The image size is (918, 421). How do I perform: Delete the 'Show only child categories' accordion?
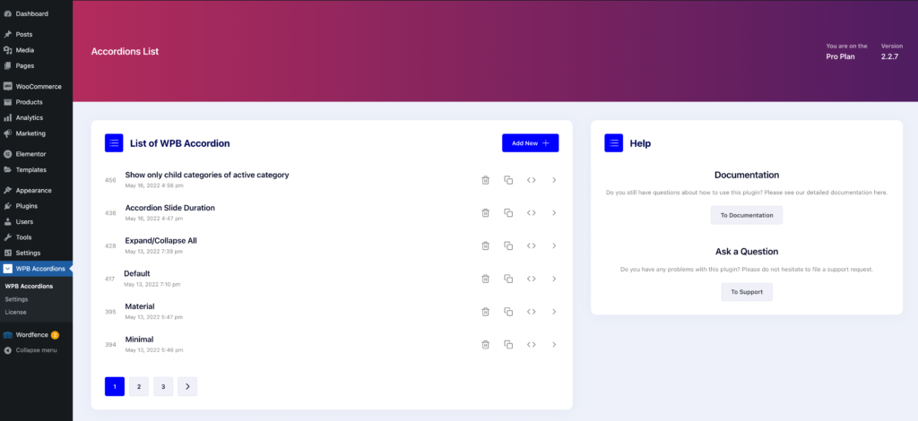pyautogui.click(x=485, y=180)
